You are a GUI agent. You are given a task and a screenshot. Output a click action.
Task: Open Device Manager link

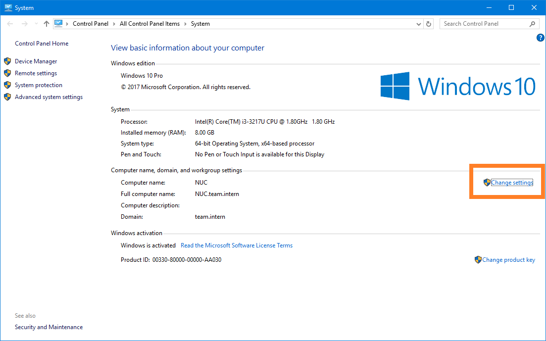[36, 61]
